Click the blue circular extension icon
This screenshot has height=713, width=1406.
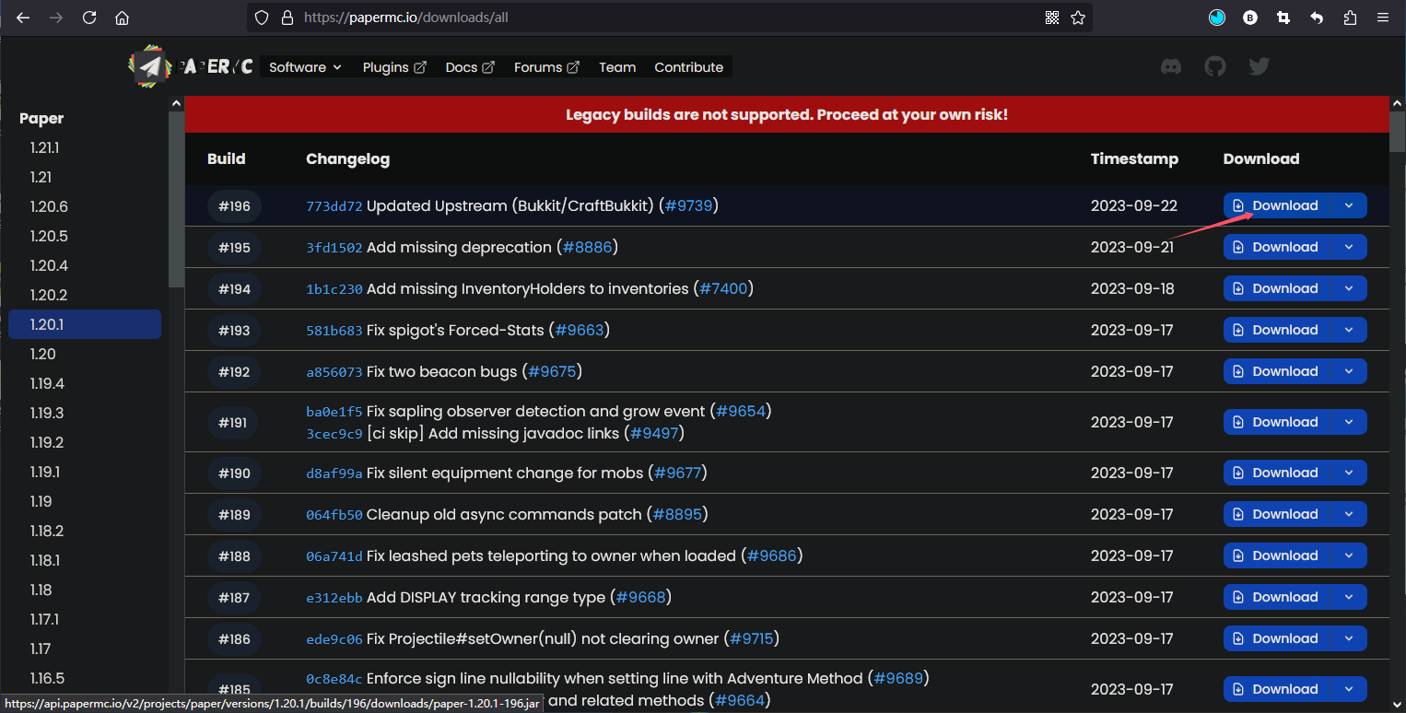1217,18
